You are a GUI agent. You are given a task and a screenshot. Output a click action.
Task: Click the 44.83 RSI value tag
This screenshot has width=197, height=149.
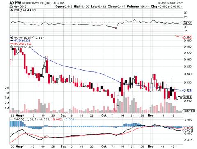tap(188, 23)
